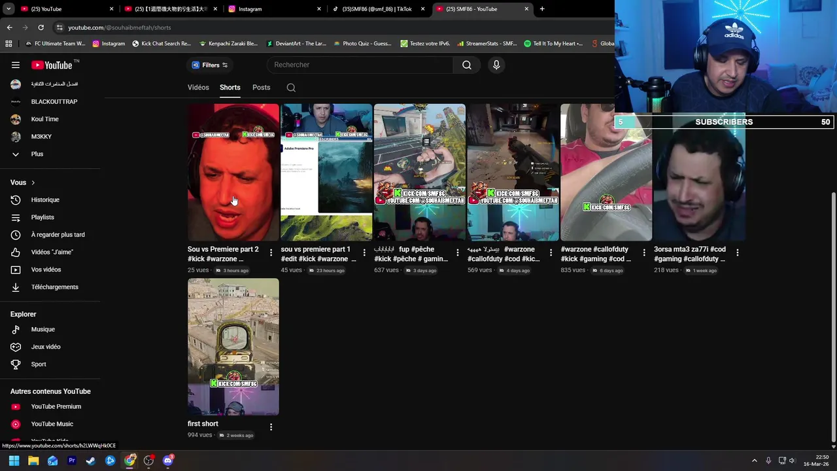Click the address bar URL
The image size is (837, 471).
coord(120,27)
